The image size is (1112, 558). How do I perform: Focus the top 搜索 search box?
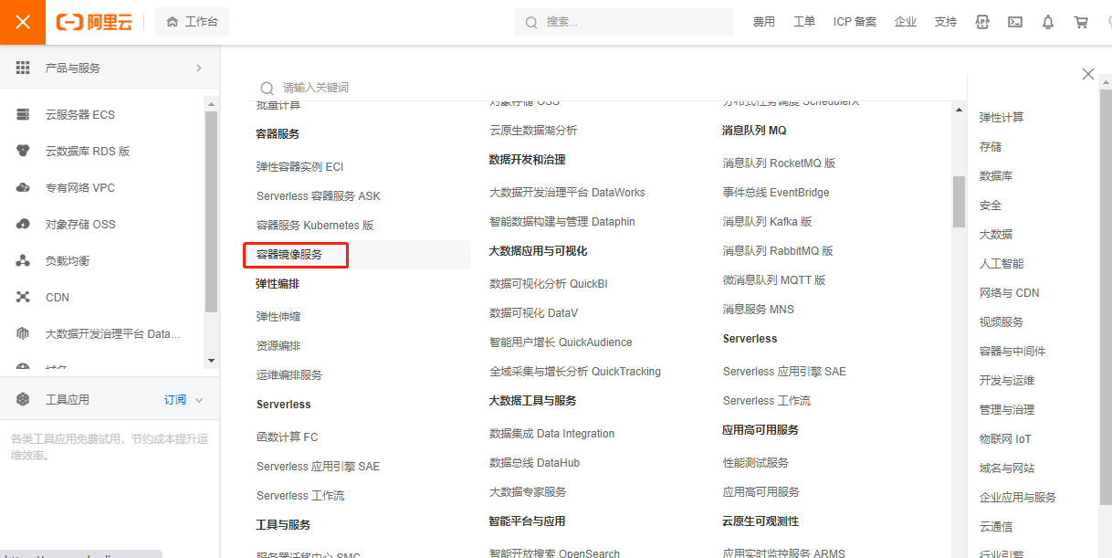point(624,22)
